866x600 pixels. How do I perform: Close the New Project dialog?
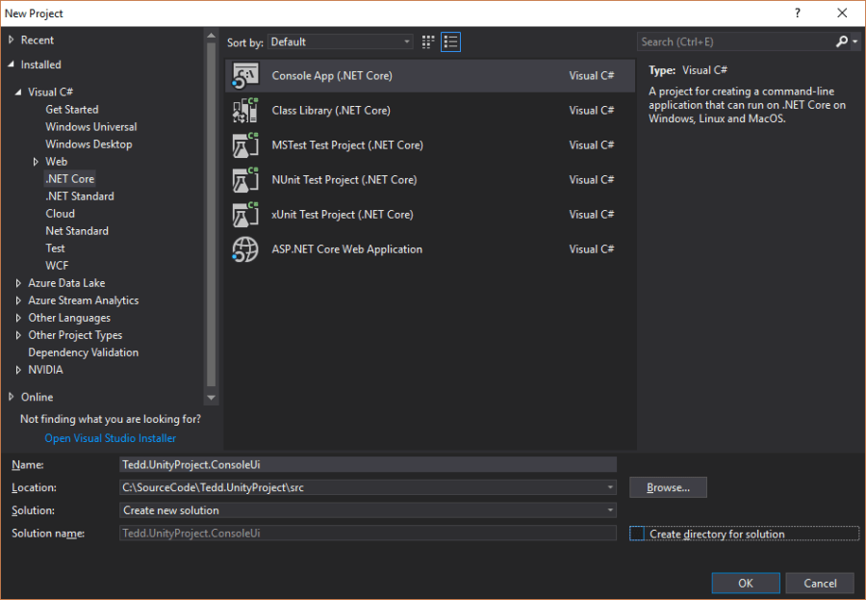coord(842,13)
